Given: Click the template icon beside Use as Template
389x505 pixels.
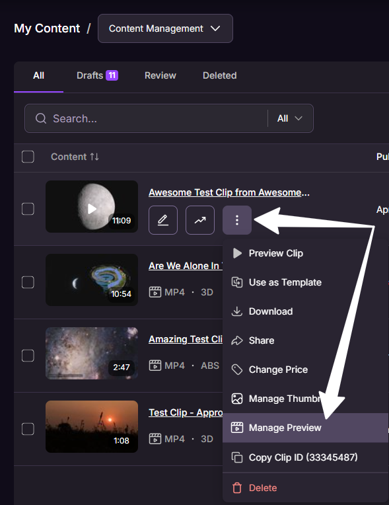Looking at the screenshot, I should click(x=237, y=282).
